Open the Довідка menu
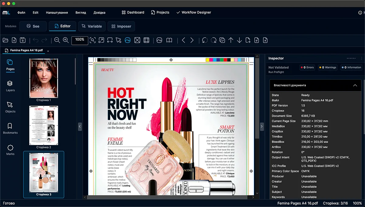The height and width of the screenshot is (207, 365). pyautogui.click(x=99, y=12)
